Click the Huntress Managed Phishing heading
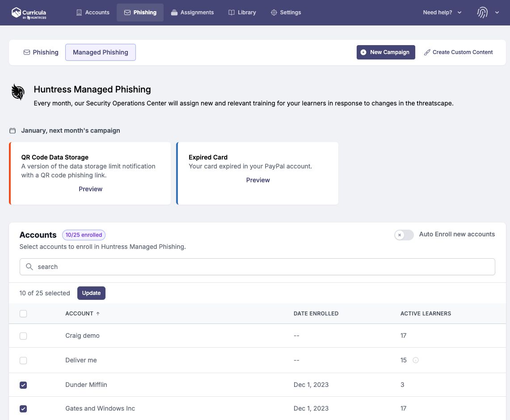Image resolution: width=510 pixels, height=420 pixels. pos(93,89)
